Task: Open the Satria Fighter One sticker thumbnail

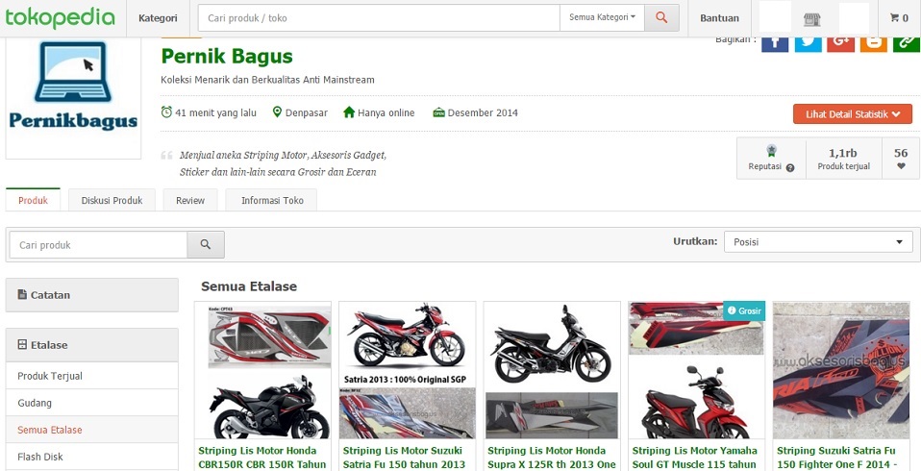Action: [x=841, y=371]
